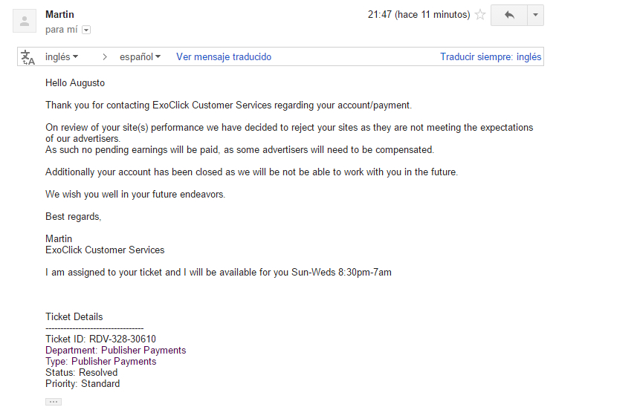Click Ticket ID RDV-328-30610 text
Image resolution: width=640 pixels, height=410 pixels.
tap(100, 339)
